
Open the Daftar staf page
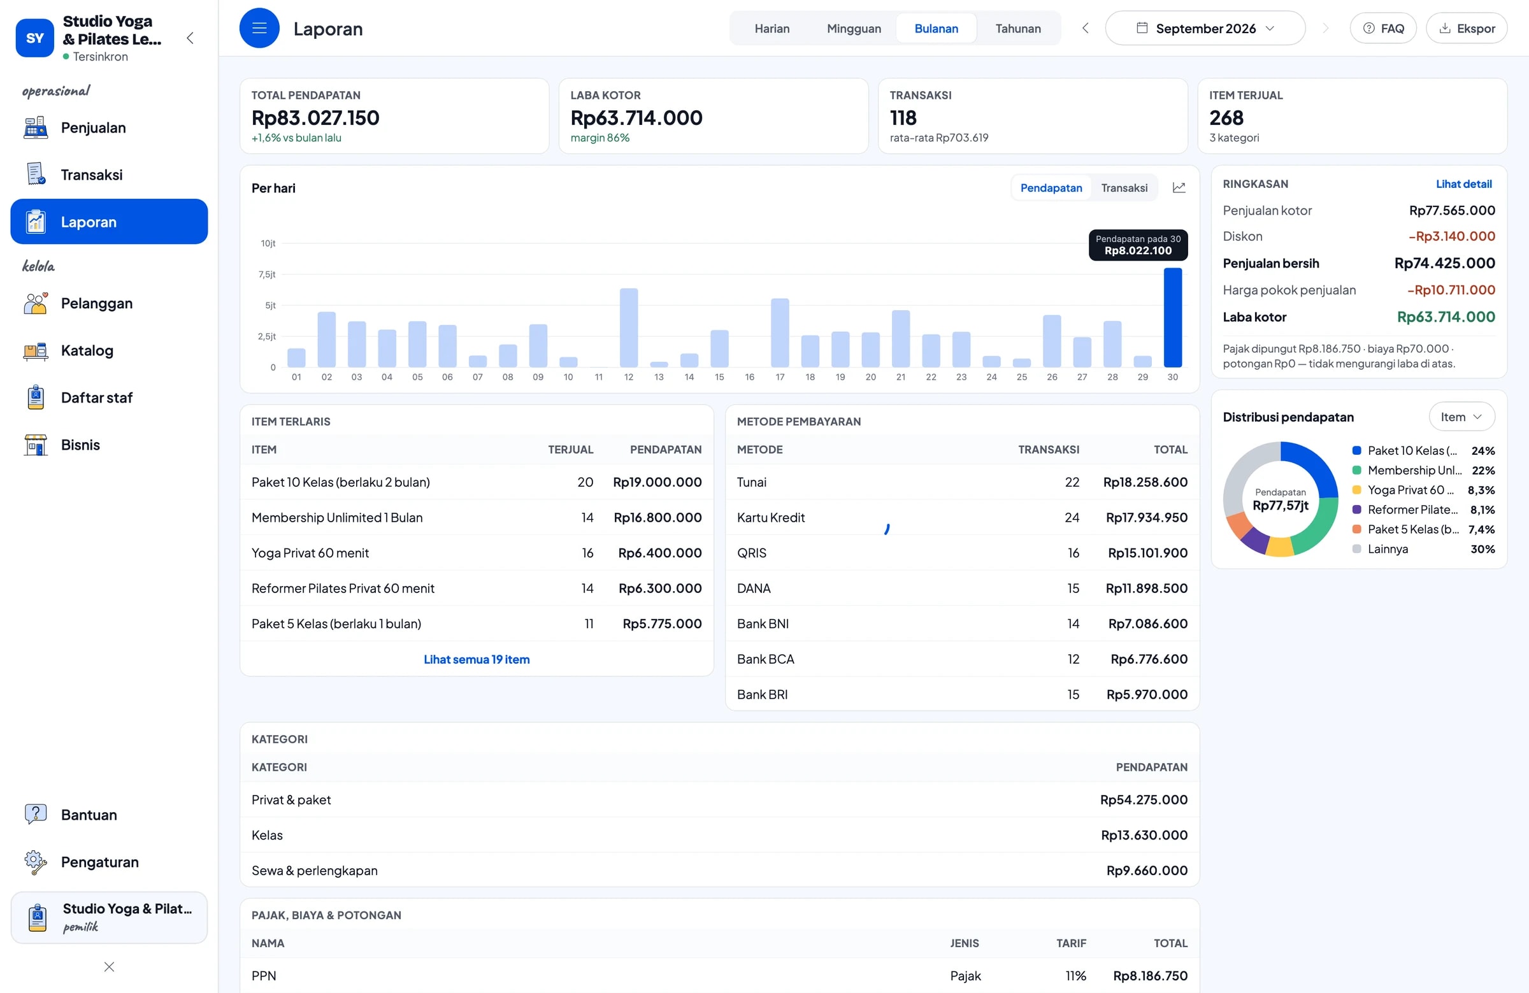(x=109, y=397)
